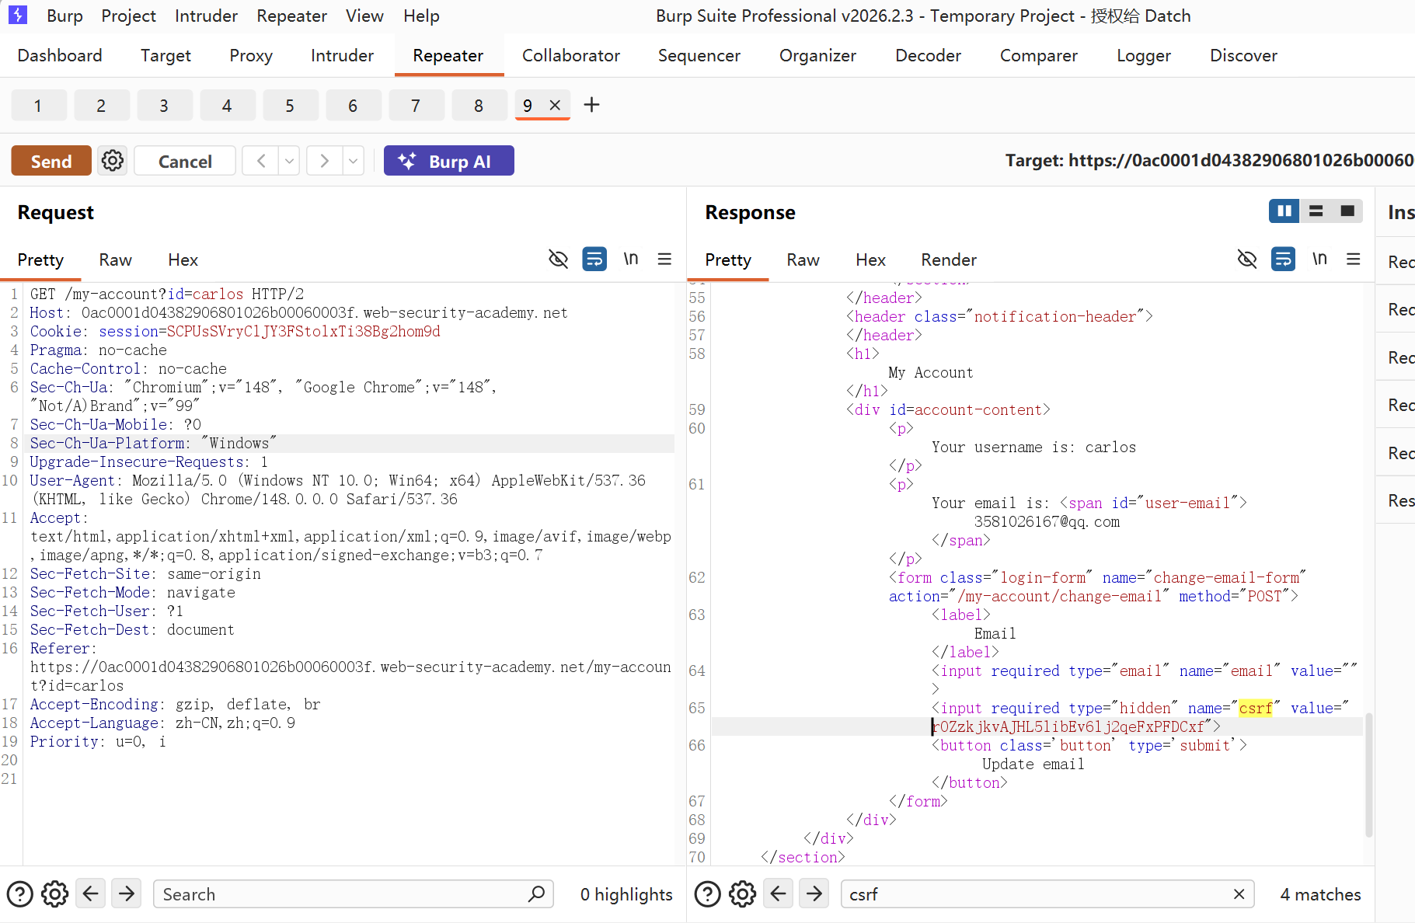The width and height of the screenshot is (1415, 923).
Task: Click magnifier icon in Request search
Action: click(536, 894)
